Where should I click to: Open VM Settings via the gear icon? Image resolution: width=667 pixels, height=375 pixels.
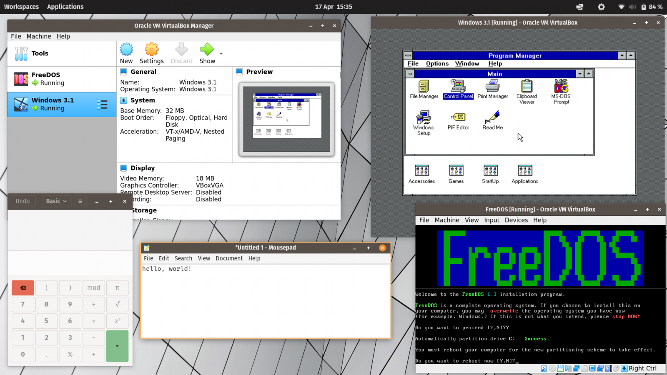tap(151, 50)
